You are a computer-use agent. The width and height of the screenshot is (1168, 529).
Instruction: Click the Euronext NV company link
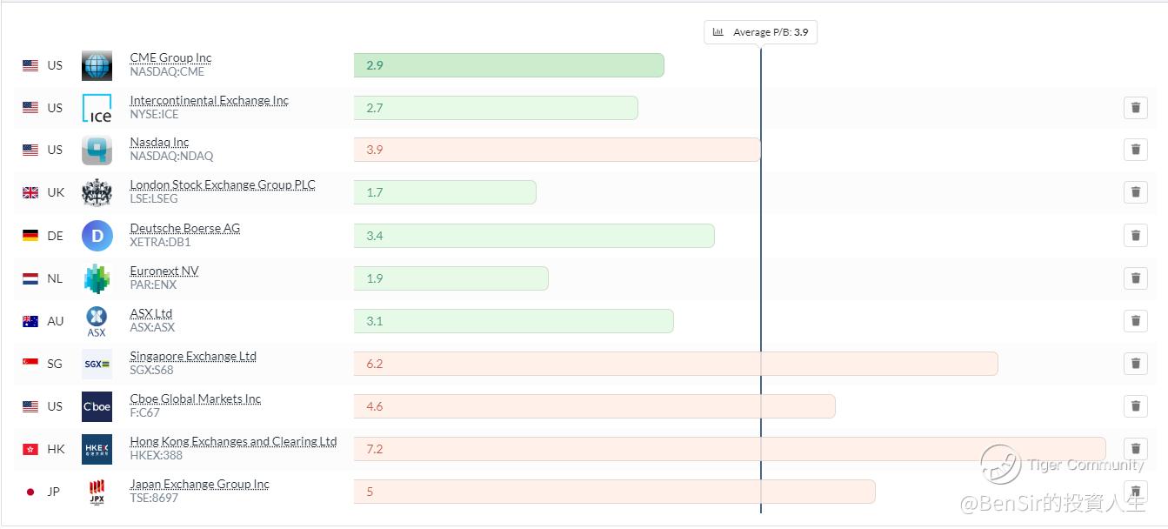pos(164,271)
